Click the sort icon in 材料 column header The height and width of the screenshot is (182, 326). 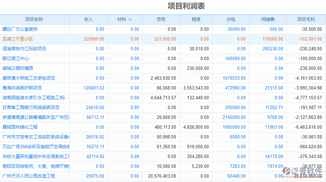pos(131,20)
